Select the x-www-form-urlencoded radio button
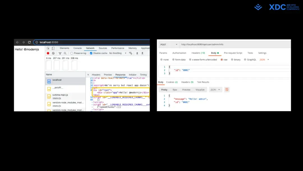This screenshot has width=303, height=171. tap(190, 60)
